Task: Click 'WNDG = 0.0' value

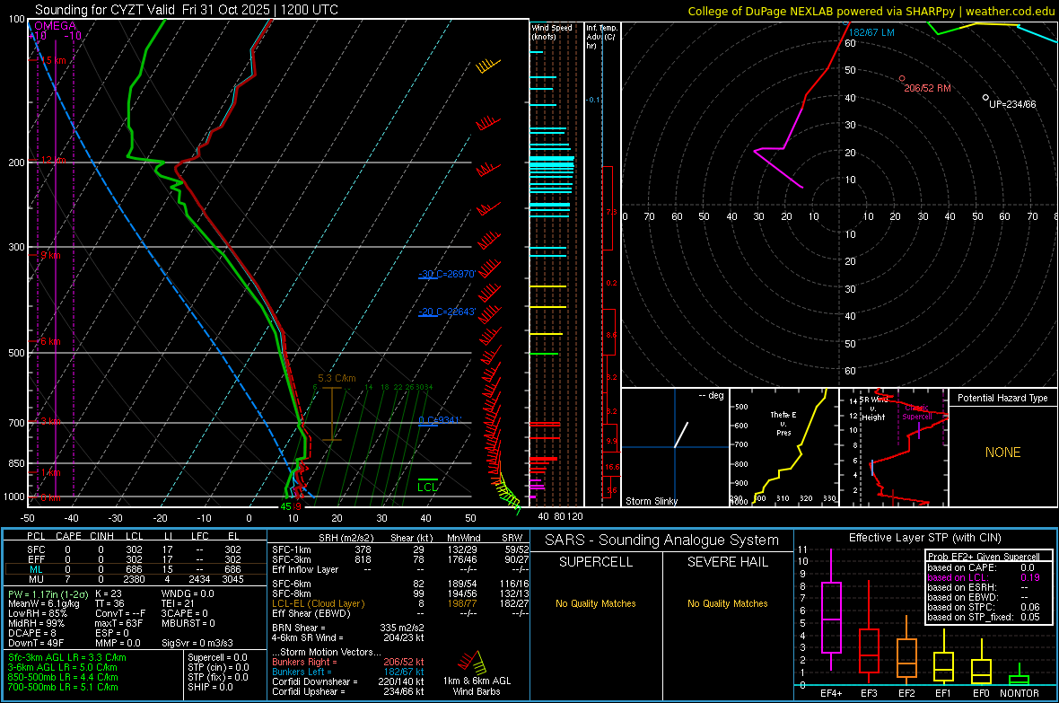Action: (x=188, y=593)
